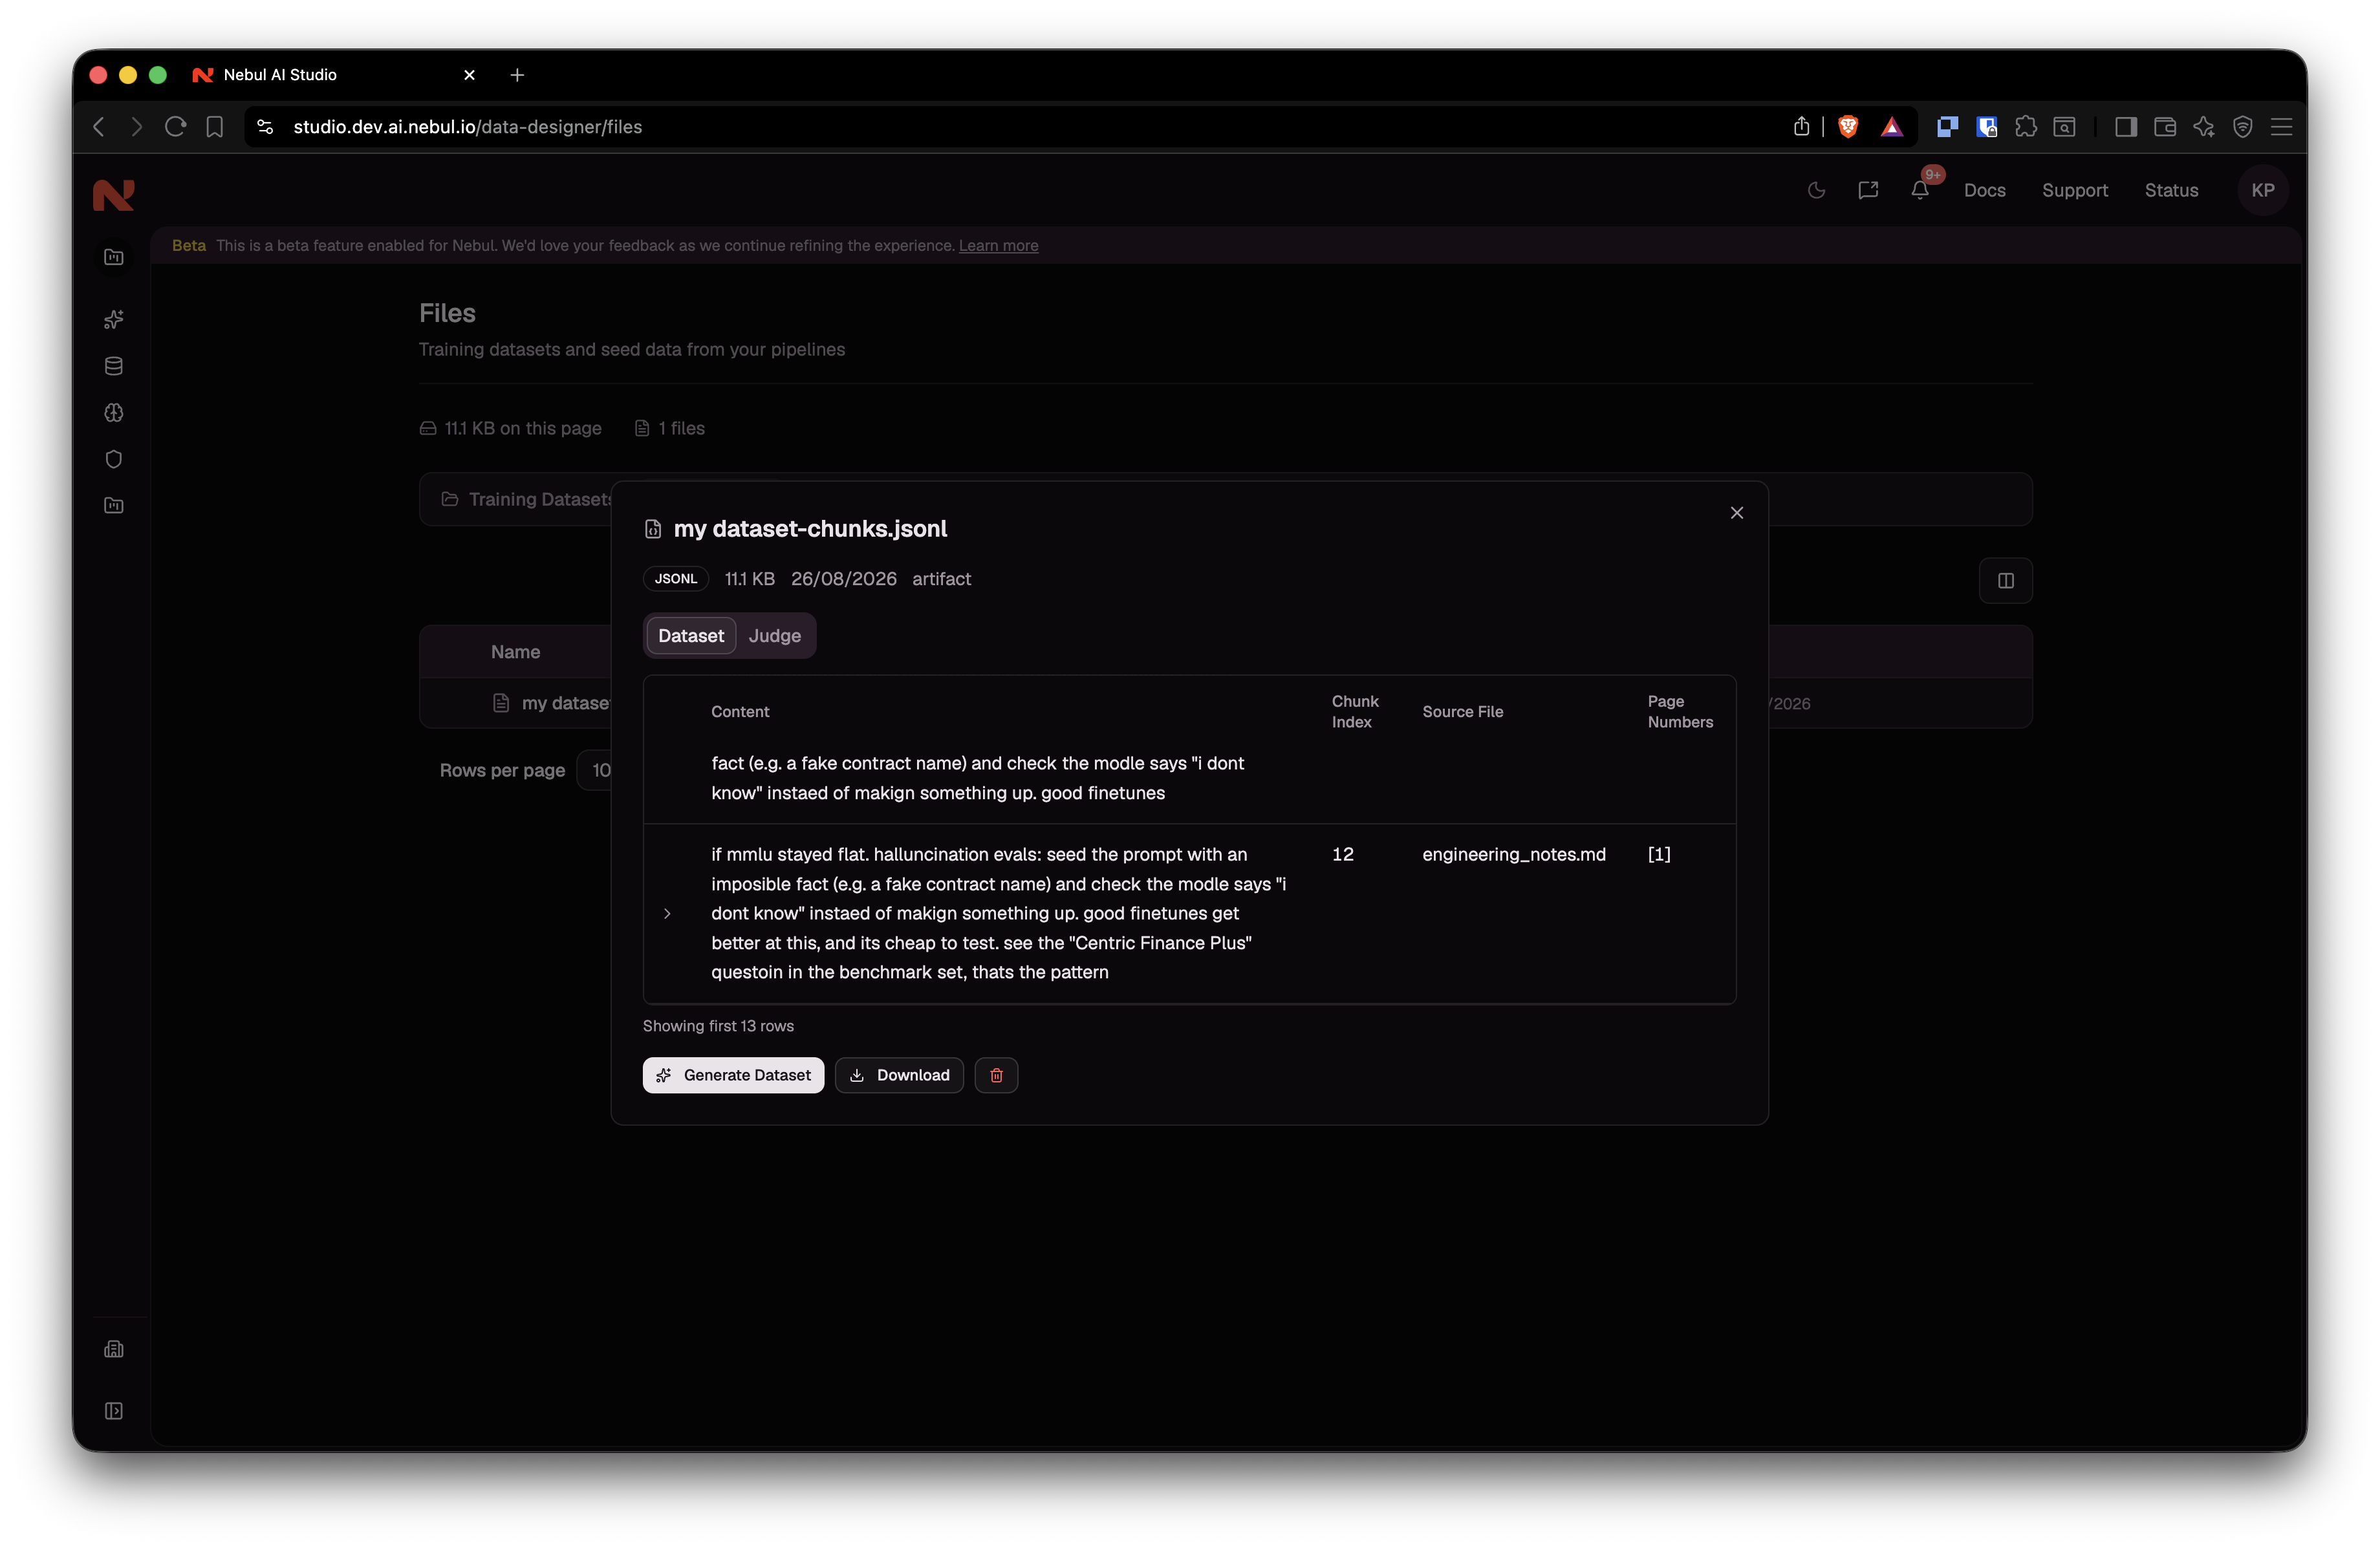Screen dimensions: 2380x1548
Task: Click the browser address bar URL
Action: coord(468,127)
